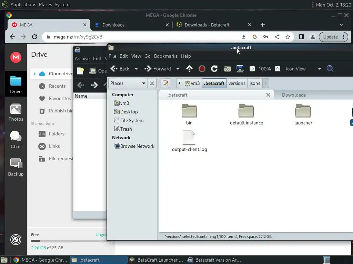353x264 pixels.
Task: Go up to parent folder
Action: point(189,69)
